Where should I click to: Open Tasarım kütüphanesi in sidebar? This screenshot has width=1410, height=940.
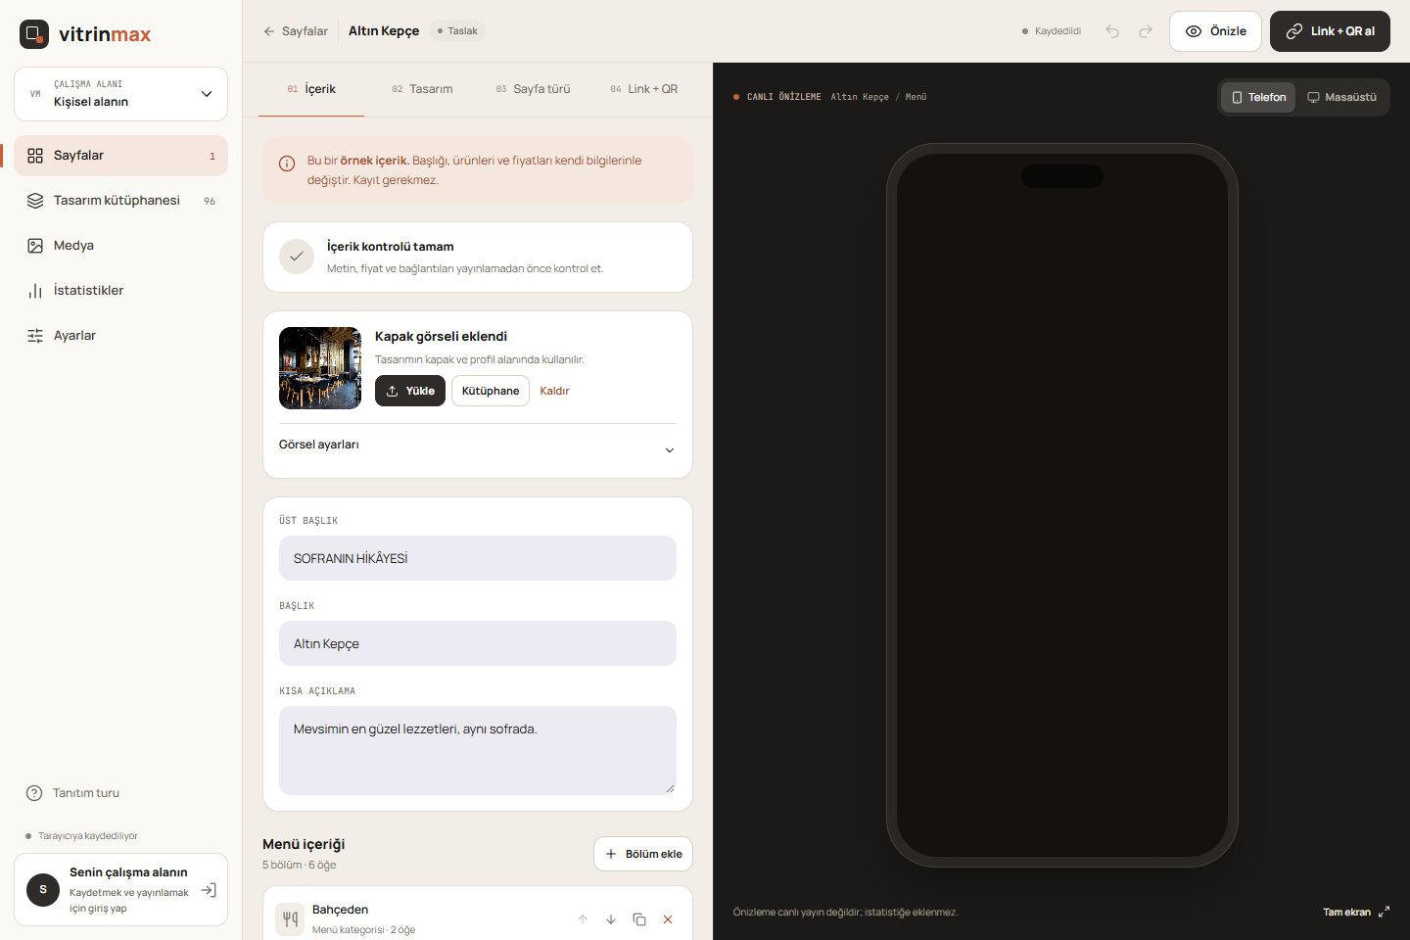pos(120,201)
